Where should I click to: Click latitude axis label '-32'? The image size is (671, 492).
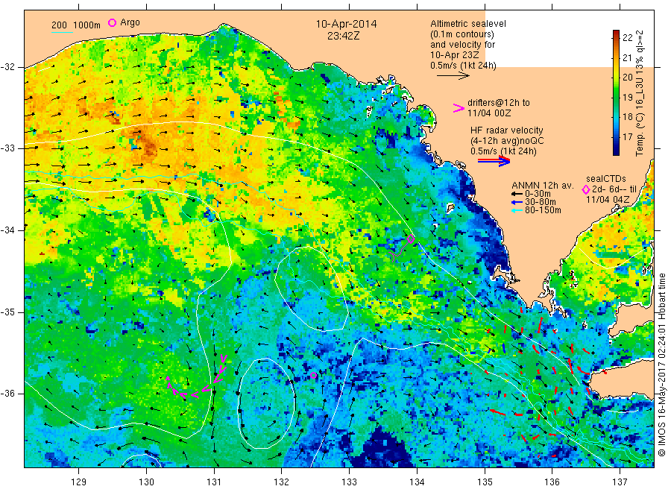(7, 67)
